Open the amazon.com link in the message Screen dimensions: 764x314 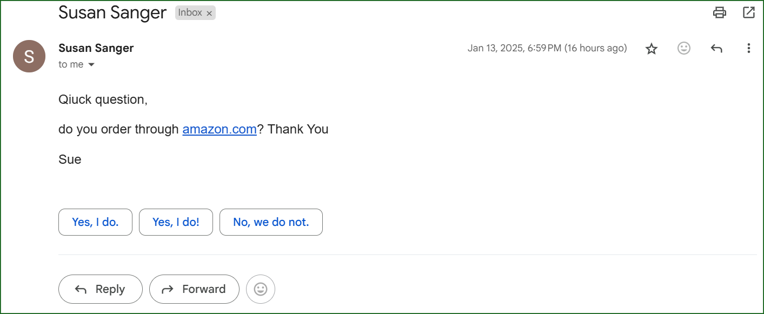220,129
